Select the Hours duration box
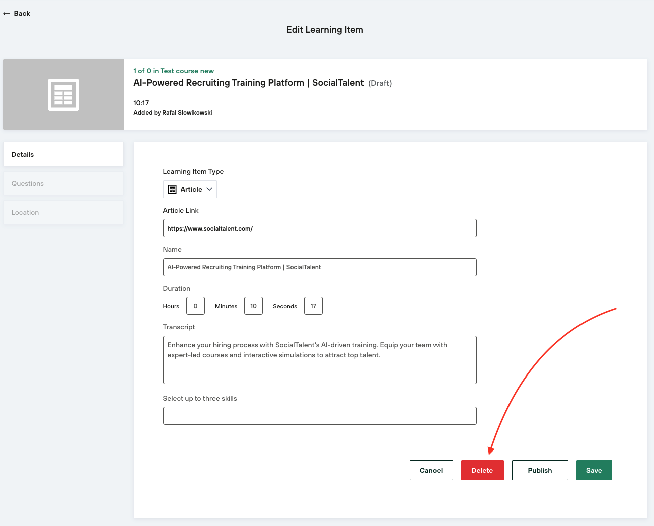654x526 pixels. (195, 306)
